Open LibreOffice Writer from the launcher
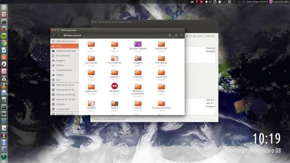 click(4, 50)
